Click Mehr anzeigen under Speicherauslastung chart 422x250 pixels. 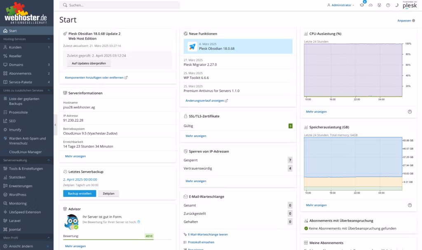coord(316,205)
